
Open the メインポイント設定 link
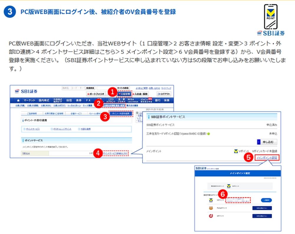[267, 158]
